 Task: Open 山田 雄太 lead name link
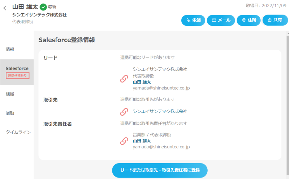point(142,82)
